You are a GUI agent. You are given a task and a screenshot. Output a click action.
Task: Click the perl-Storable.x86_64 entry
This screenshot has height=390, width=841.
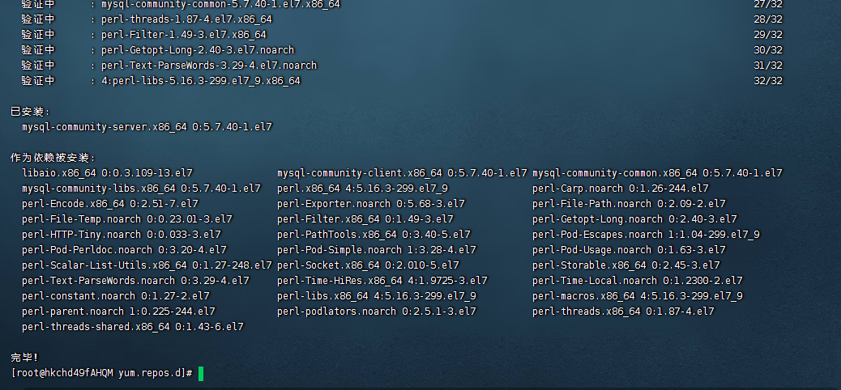(x=626, y=265)
